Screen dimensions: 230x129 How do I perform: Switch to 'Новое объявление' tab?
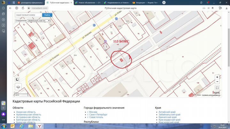click(88, 3)
